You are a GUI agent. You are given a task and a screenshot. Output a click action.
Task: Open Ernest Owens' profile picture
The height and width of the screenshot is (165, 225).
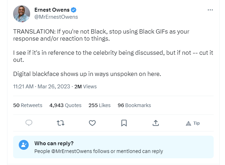[21, 13]
